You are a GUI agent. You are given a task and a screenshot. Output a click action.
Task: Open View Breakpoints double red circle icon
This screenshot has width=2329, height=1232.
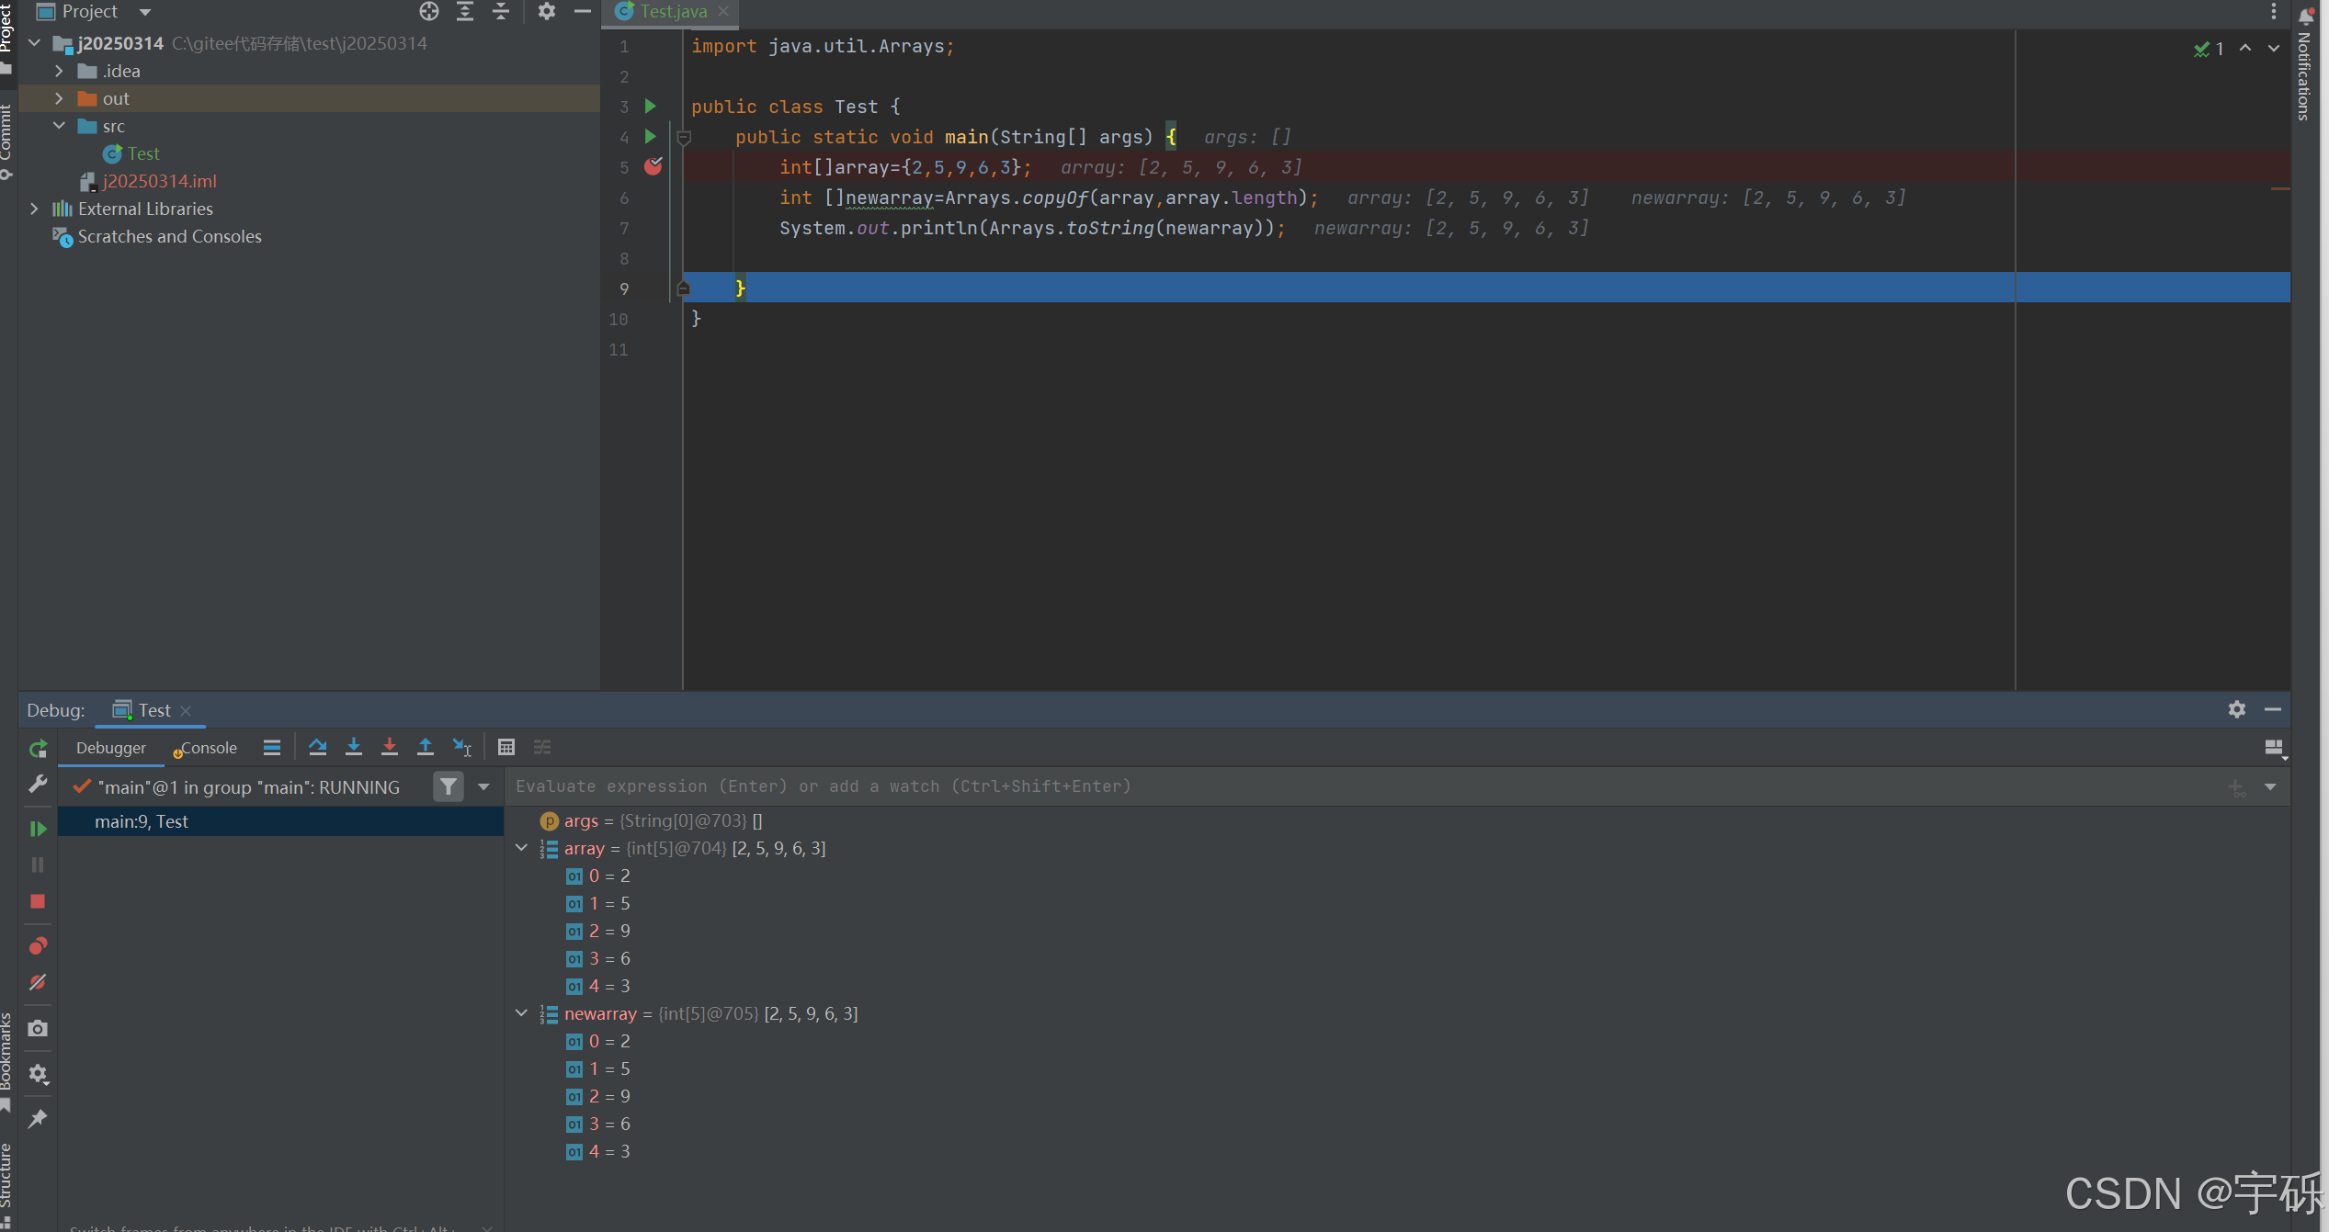coord(38,945)
